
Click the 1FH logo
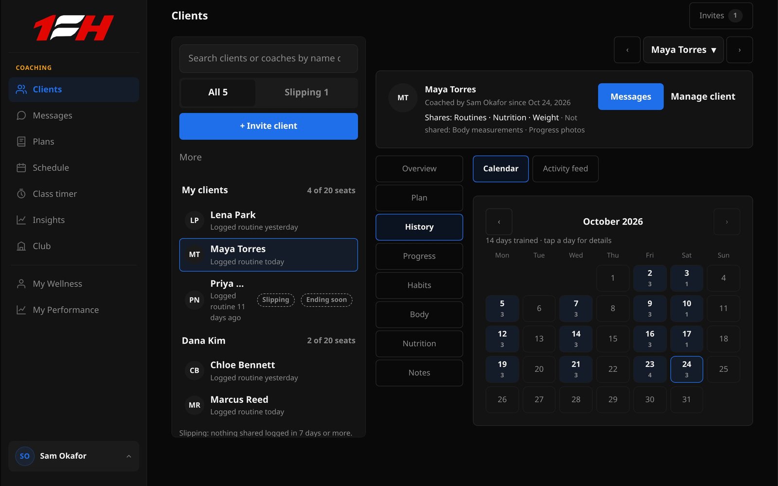click(x=73, y=28)
